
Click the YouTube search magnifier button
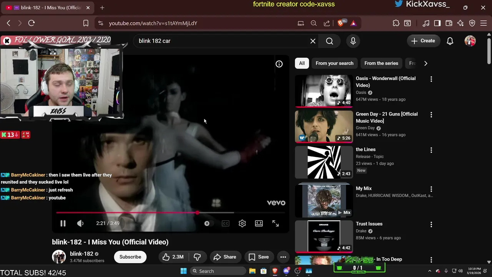(x=329, y=41)
